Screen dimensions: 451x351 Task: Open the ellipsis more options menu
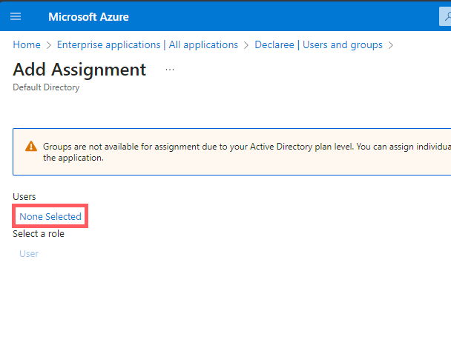point(170,70)
